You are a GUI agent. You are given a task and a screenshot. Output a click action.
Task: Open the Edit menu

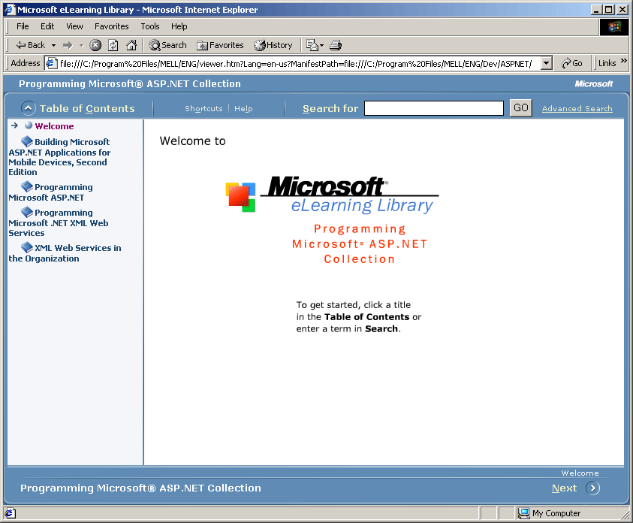(47, 26)
